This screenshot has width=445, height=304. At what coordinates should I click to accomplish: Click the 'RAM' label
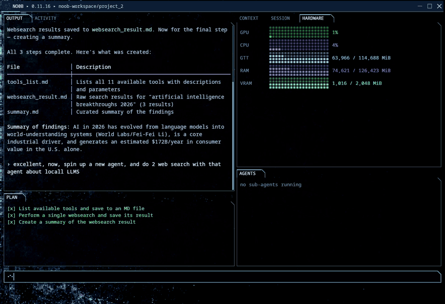(x=244, y=71)
